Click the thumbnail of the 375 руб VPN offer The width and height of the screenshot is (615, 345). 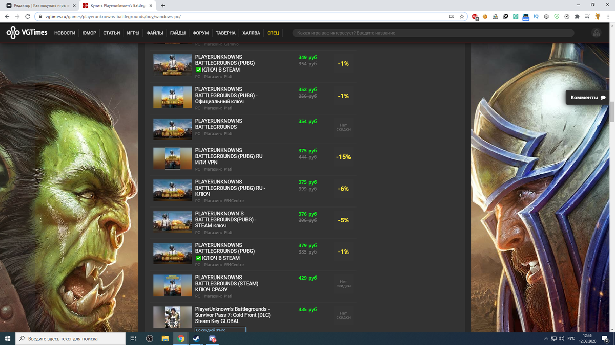point(172,159)
